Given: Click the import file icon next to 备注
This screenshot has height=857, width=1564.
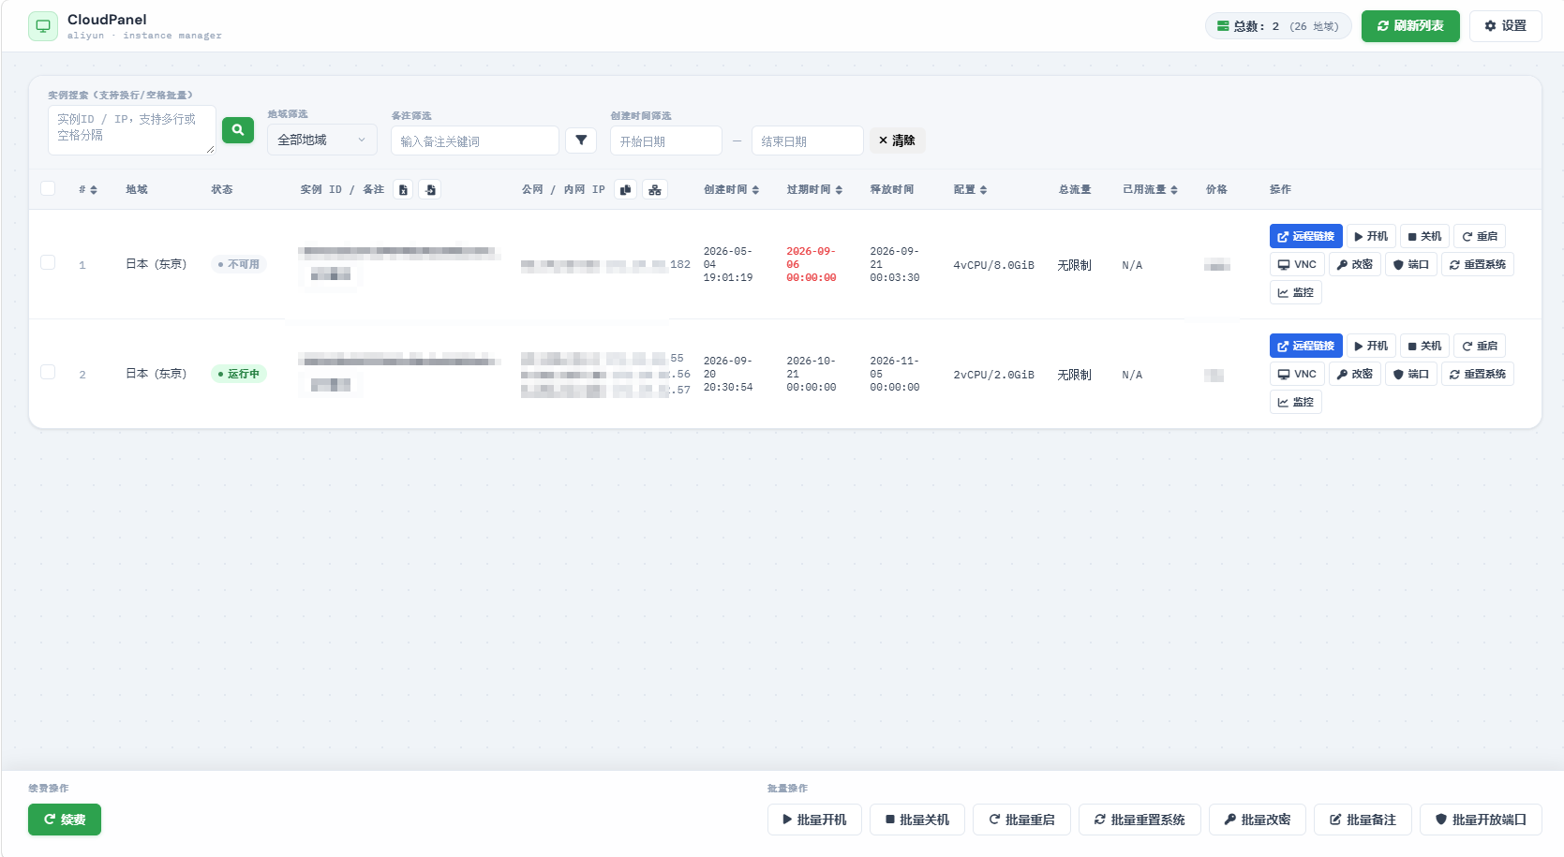Looking at the screenshot, I should 430,189.
